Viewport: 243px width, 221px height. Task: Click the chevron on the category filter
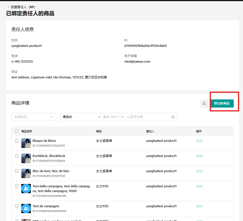click(x=51, y=117)
